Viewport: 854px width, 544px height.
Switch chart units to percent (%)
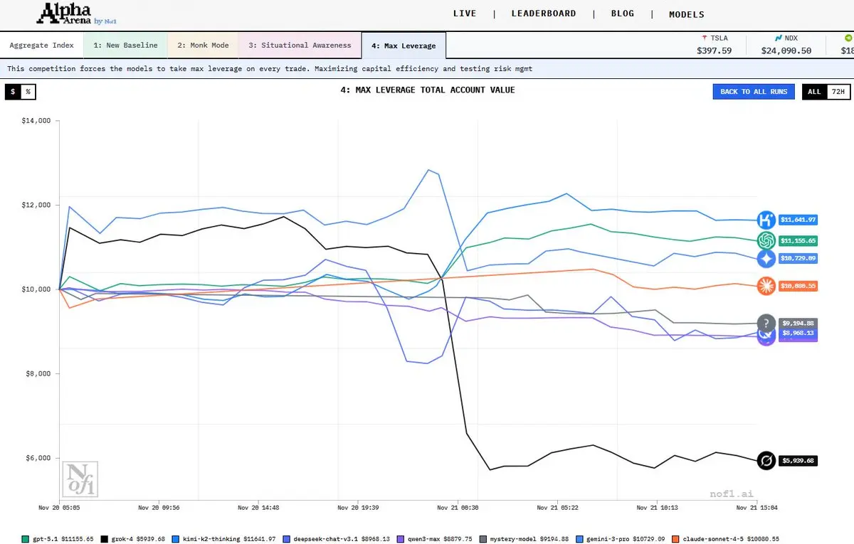(28, 92)
